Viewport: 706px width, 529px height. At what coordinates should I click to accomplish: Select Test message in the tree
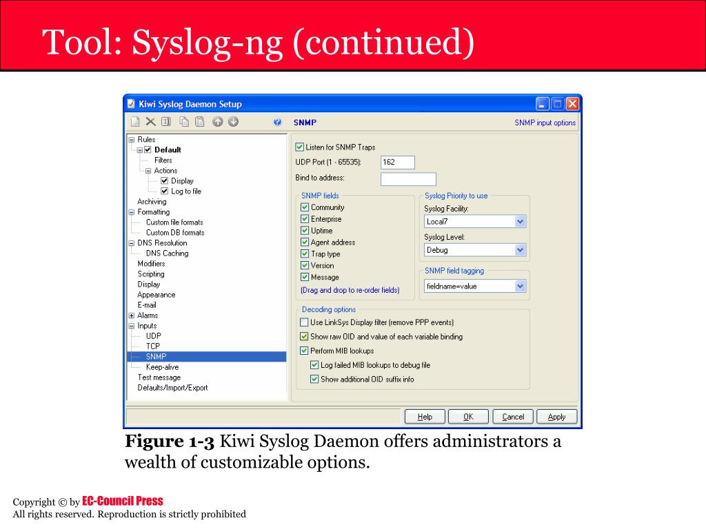pos(159,377)
